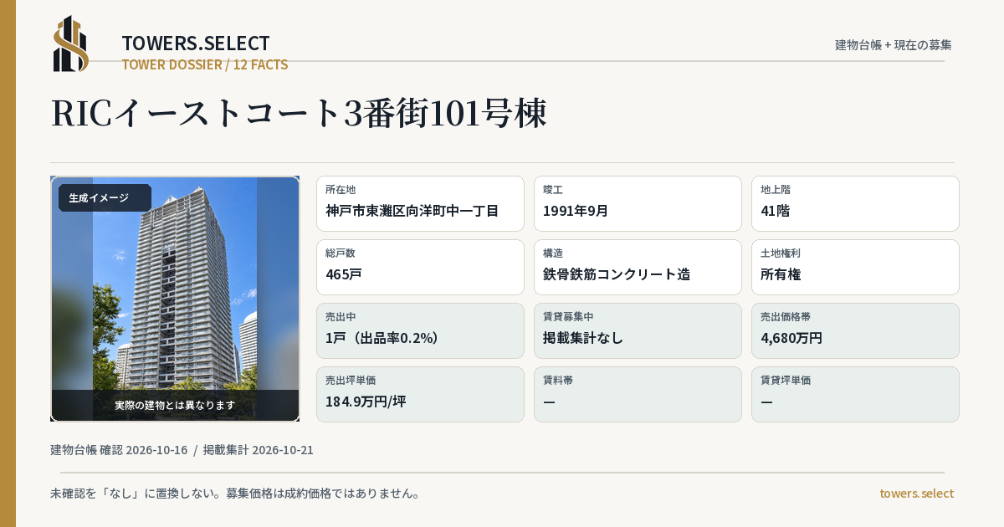Click the TOWERS.SELECT tower logo icon

point(71,43)
